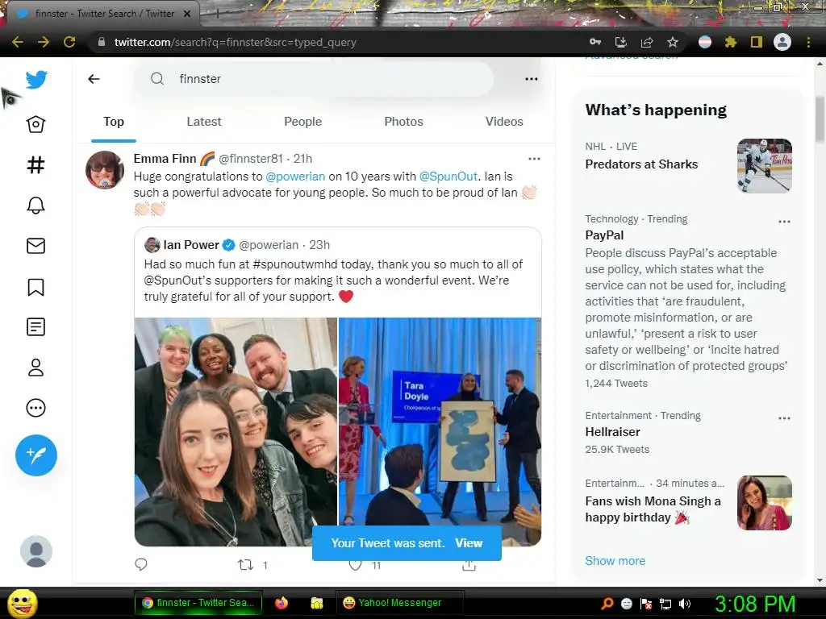Open Hellraiser trending topic
826x619 pixels.
point(613,432)
